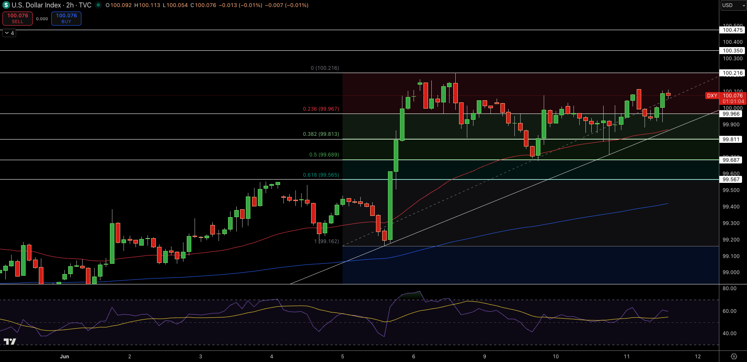Collapse the indicators legend showing 4
The image size is (747, 362).
pyautogui.click(x=10, y=33)
